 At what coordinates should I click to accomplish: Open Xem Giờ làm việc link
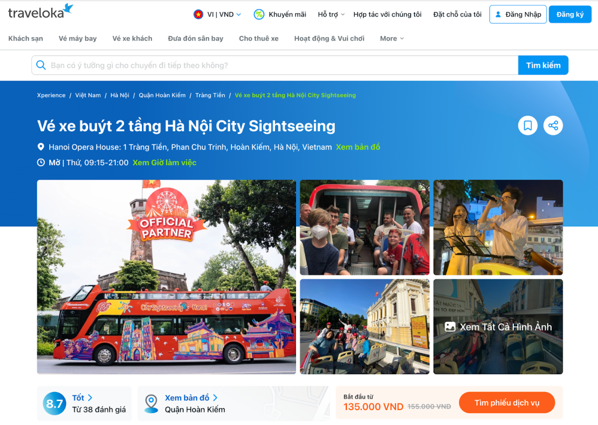(x=164, y=162)
